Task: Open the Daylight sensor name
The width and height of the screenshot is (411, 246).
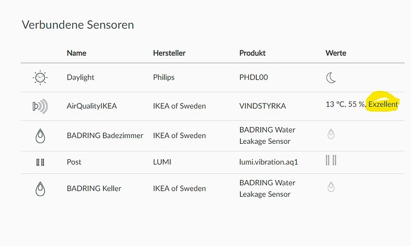Action: [80, 77]
